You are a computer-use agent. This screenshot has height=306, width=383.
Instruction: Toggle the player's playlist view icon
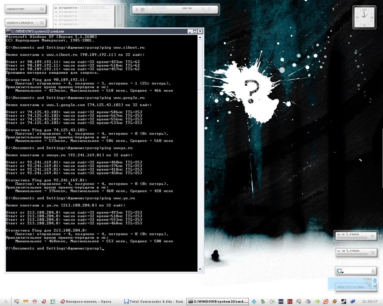coord(209,9)
